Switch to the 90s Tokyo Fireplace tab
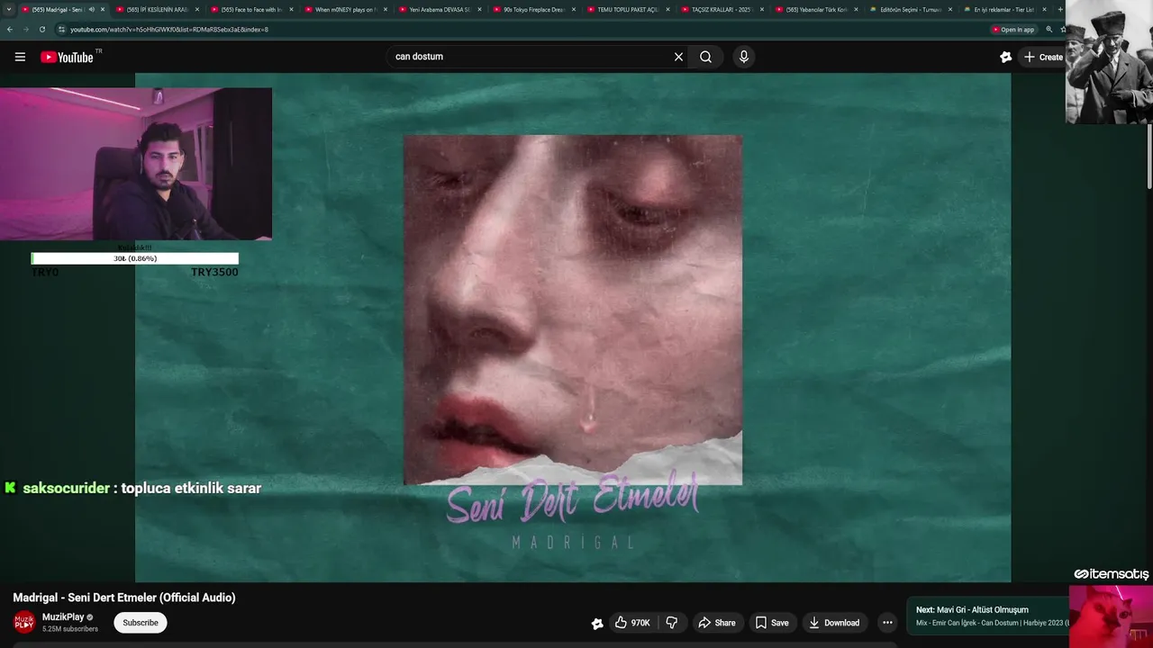The image size is (1153, 648). [x=534, y=9]
